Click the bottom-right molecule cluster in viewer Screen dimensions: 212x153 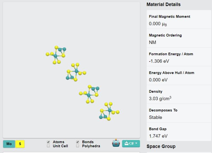click(x=109, y=111)
